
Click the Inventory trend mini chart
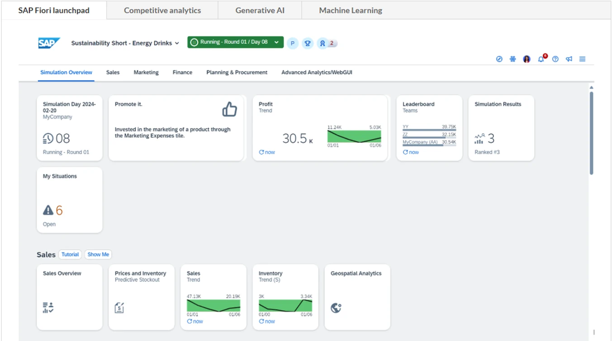pyautogui.click(x=285, y=306)
